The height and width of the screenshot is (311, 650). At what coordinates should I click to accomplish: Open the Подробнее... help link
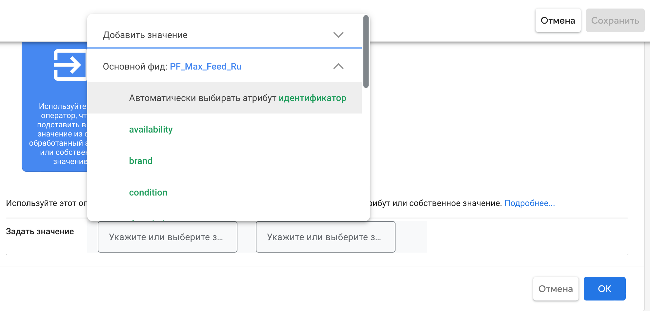click(x=529, y=203)
